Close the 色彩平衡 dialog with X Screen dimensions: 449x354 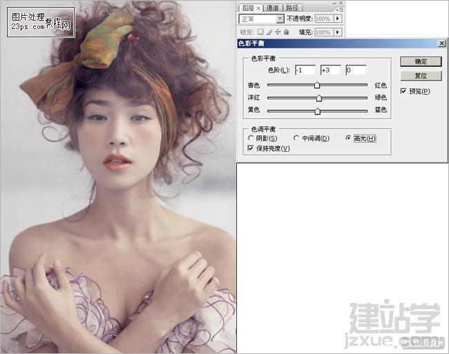[442, 43]
